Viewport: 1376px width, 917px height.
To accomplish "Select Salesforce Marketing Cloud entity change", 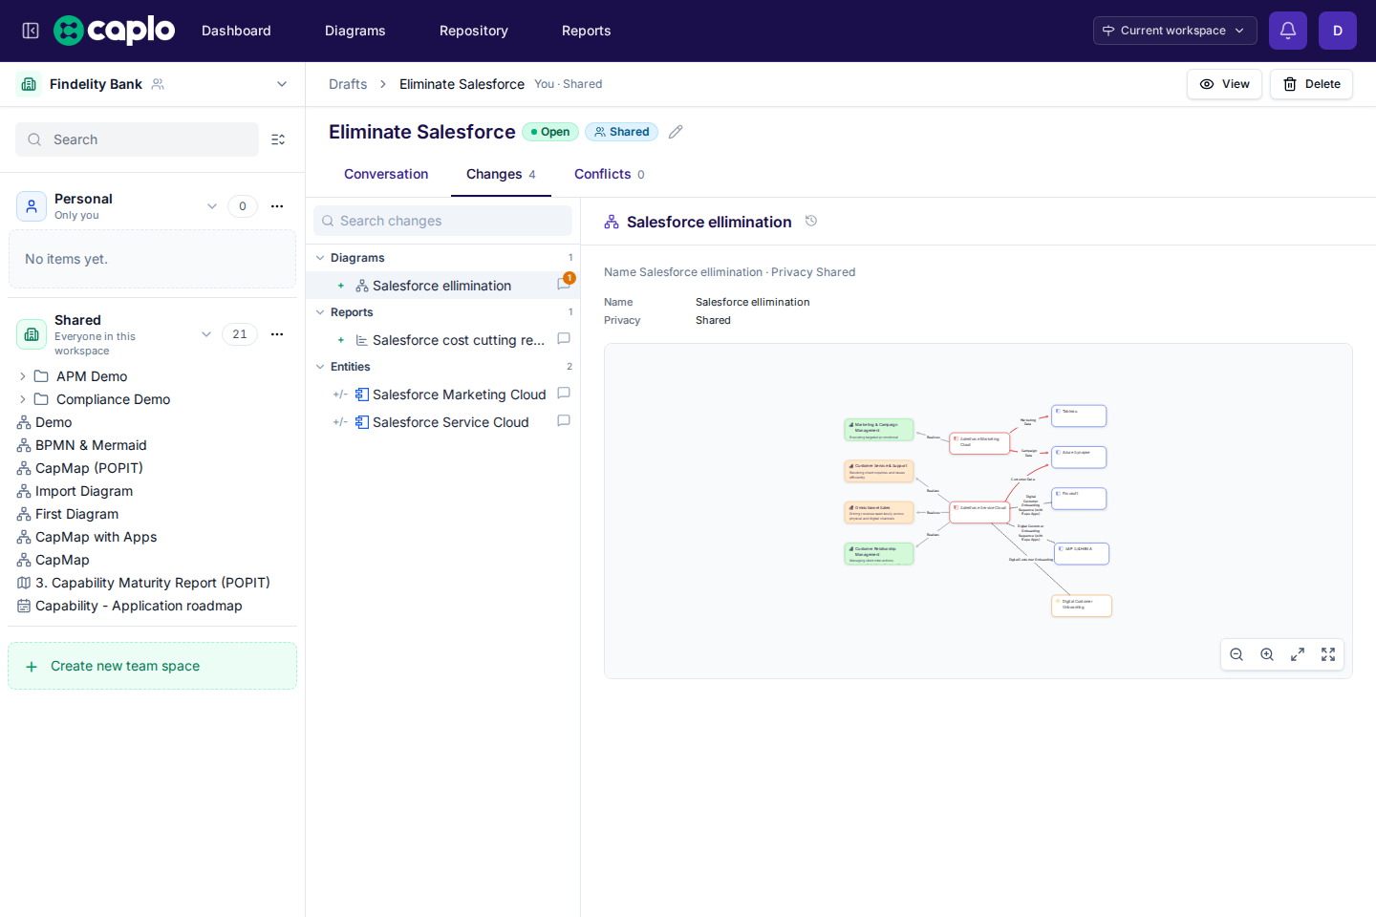I will (442, 395).
